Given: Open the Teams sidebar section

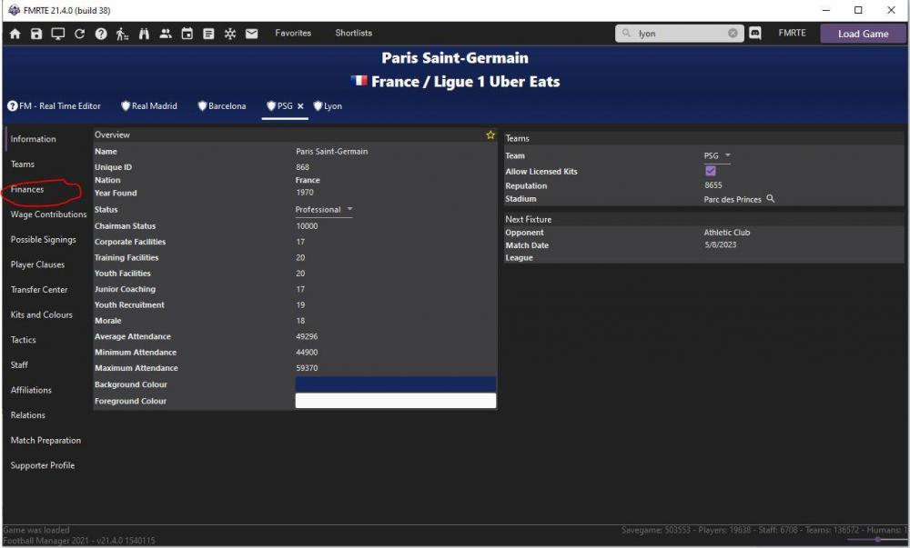Looking at the screenshot, I should coord(23,164).
